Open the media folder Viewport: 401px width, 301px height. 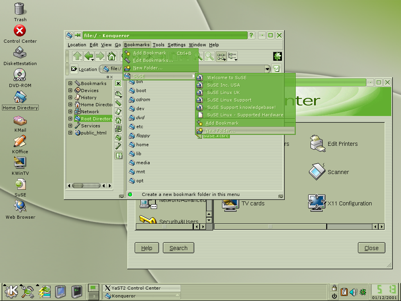(139, 163)
